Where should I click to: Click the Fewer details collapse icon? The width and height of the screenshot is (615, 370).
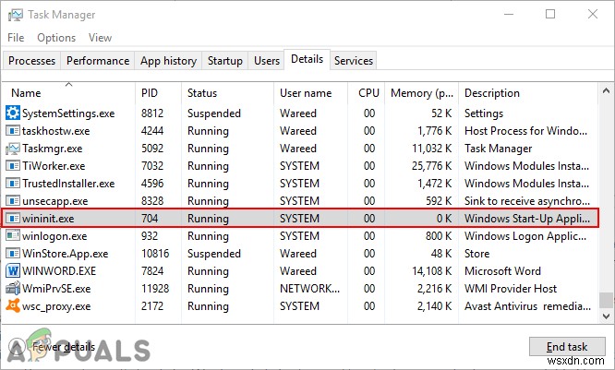click(17, 347)
